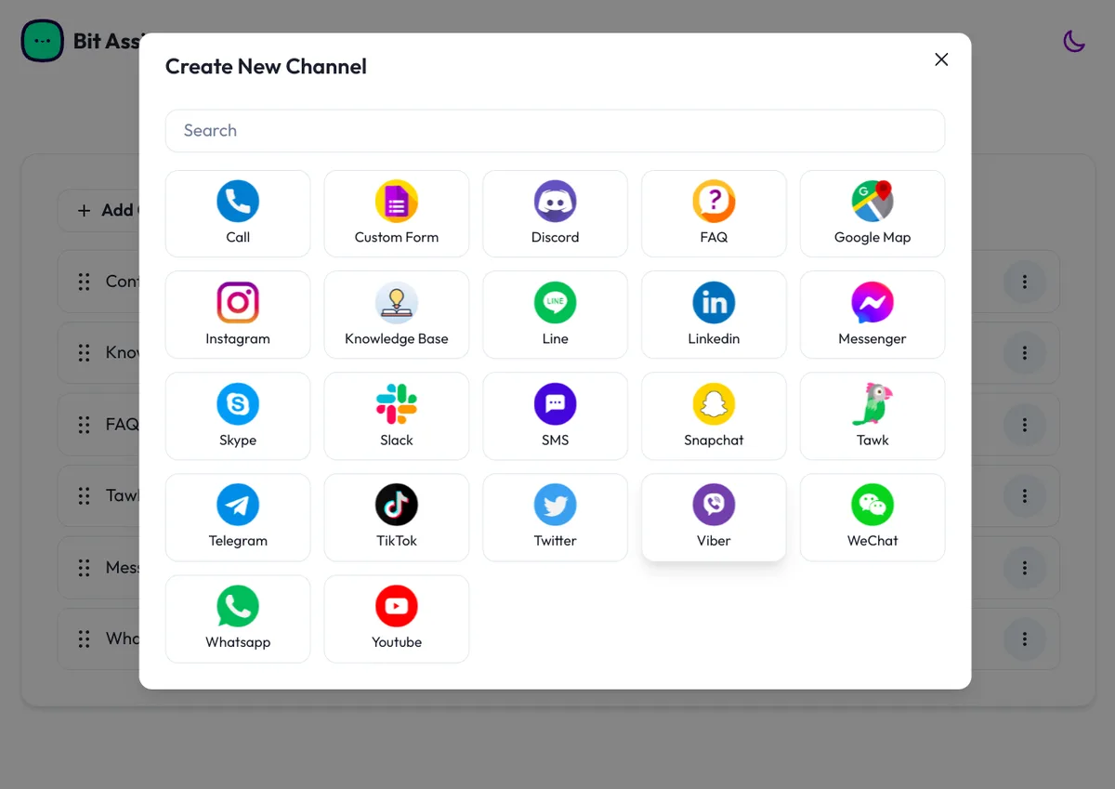Click drag handle of Messenger row
Screen dimensions: 1115x789
pyautogui.click(x=84, y=568)
